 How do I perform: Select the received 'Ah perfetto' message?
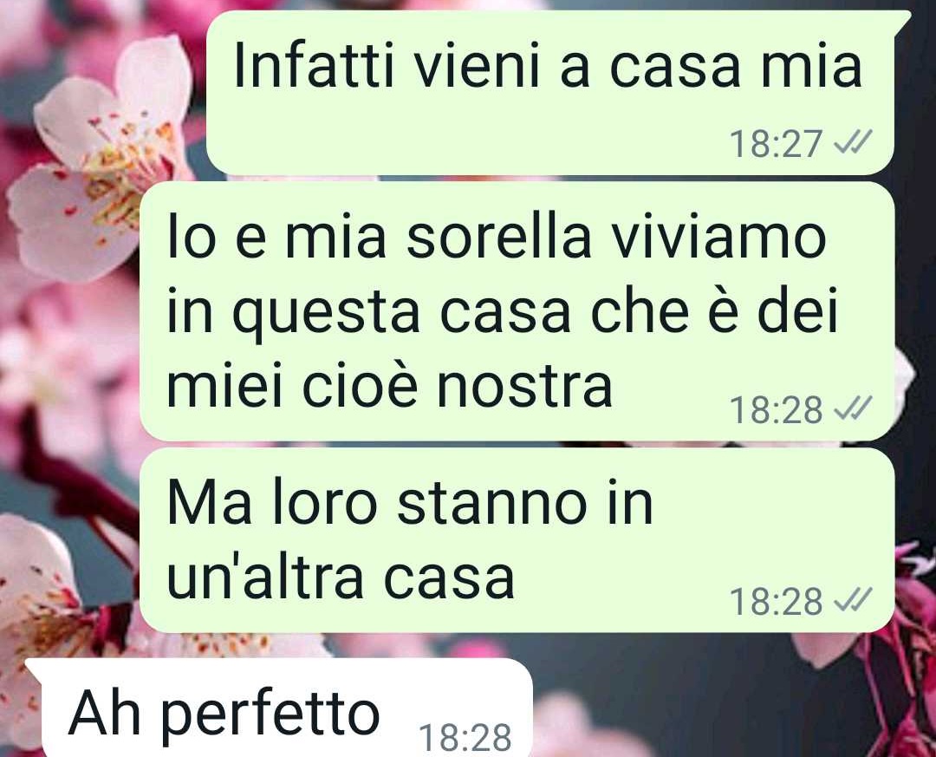279,708
